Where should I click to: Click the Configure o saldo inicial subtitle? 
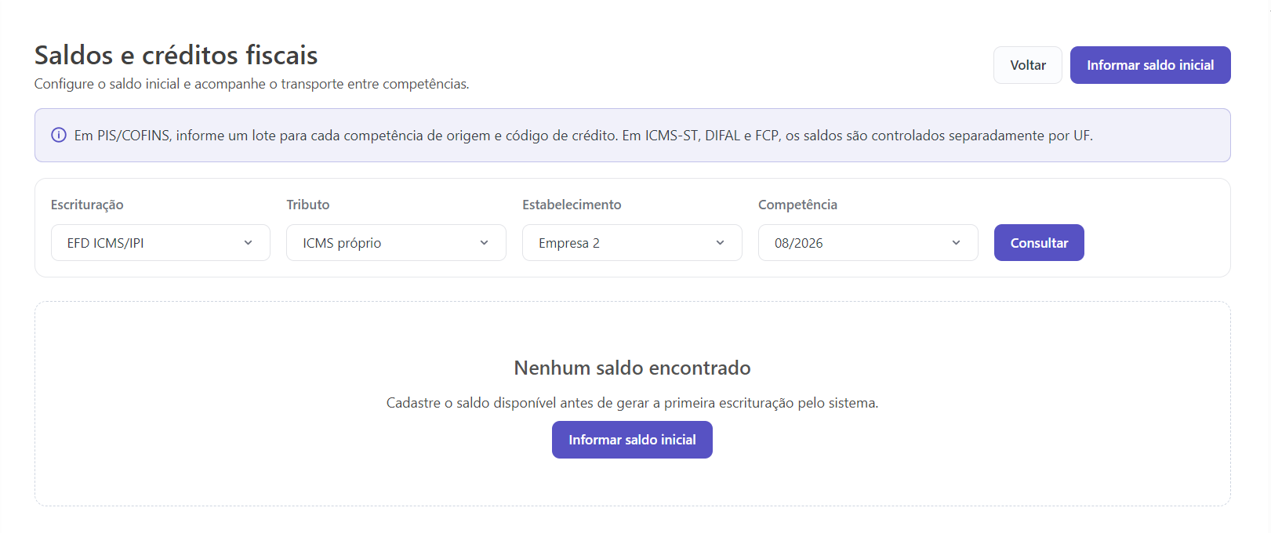[x=252, y=84]
